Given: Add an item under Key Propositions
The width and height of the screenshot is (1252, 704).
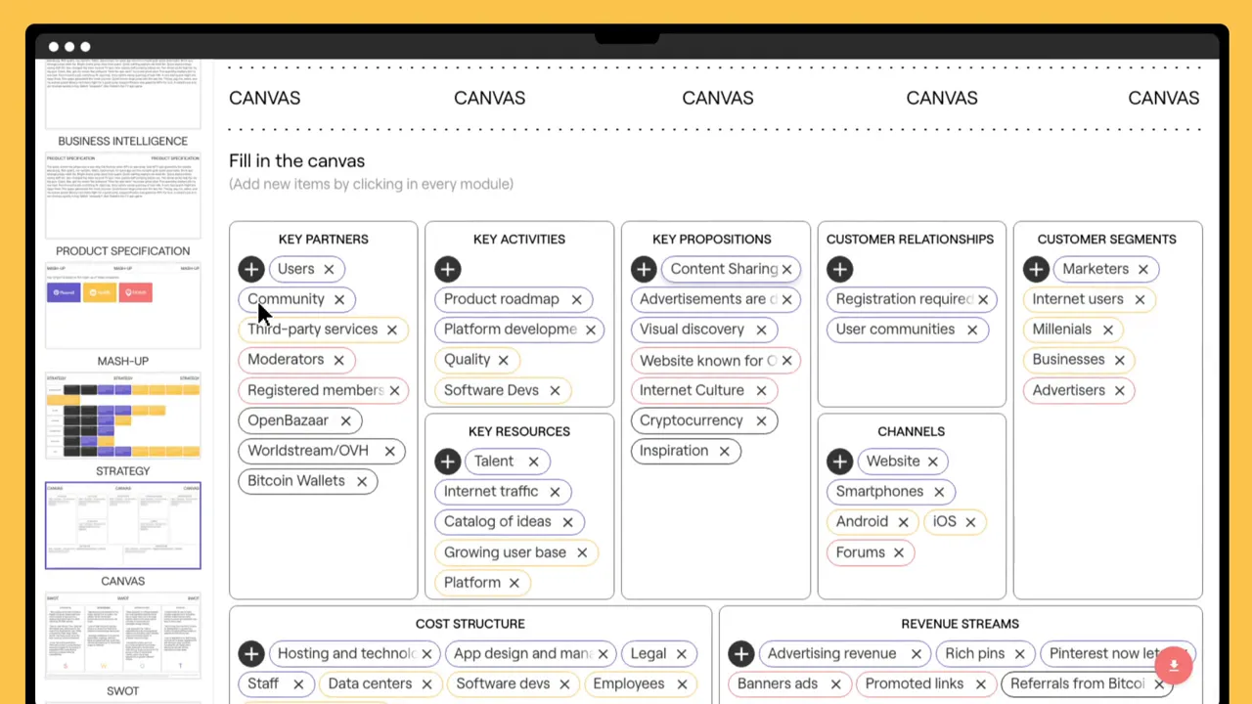Looking at the screenshot, I should 643,269.
